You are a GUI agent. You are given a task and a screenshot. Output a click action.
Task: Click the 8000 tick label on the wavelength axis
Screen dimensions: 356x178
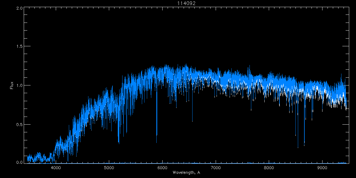269,168
